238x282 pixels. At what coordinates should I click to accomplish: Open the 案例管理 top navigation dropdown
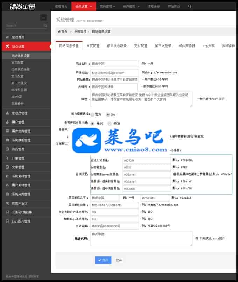click(x=107, y=7)
